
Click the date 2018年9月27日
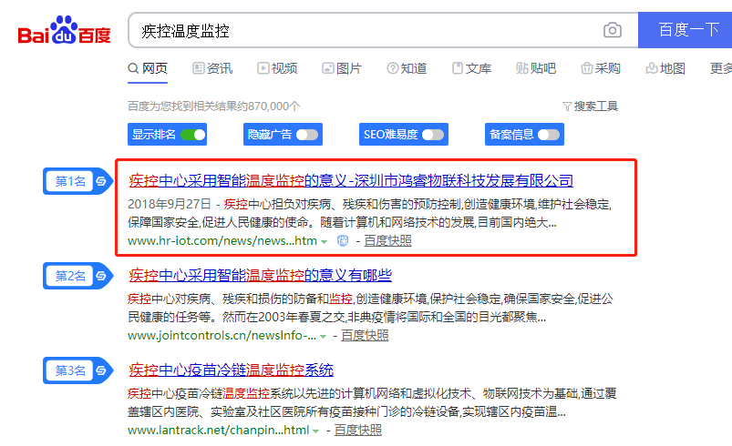tap(170, 204)
